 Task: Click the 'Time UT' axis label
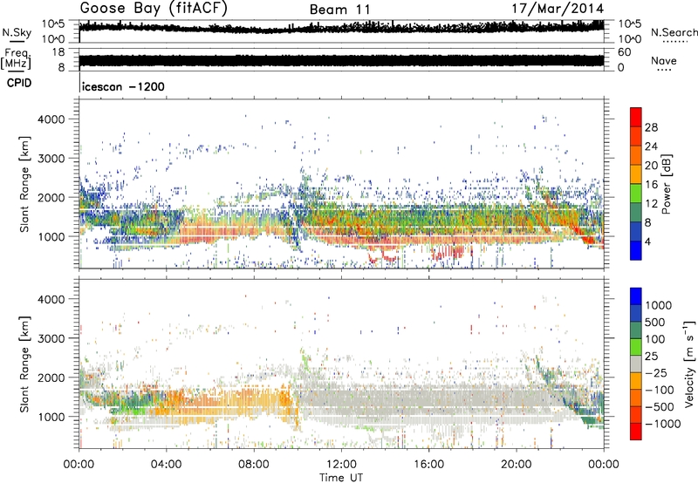click(341, 478)
